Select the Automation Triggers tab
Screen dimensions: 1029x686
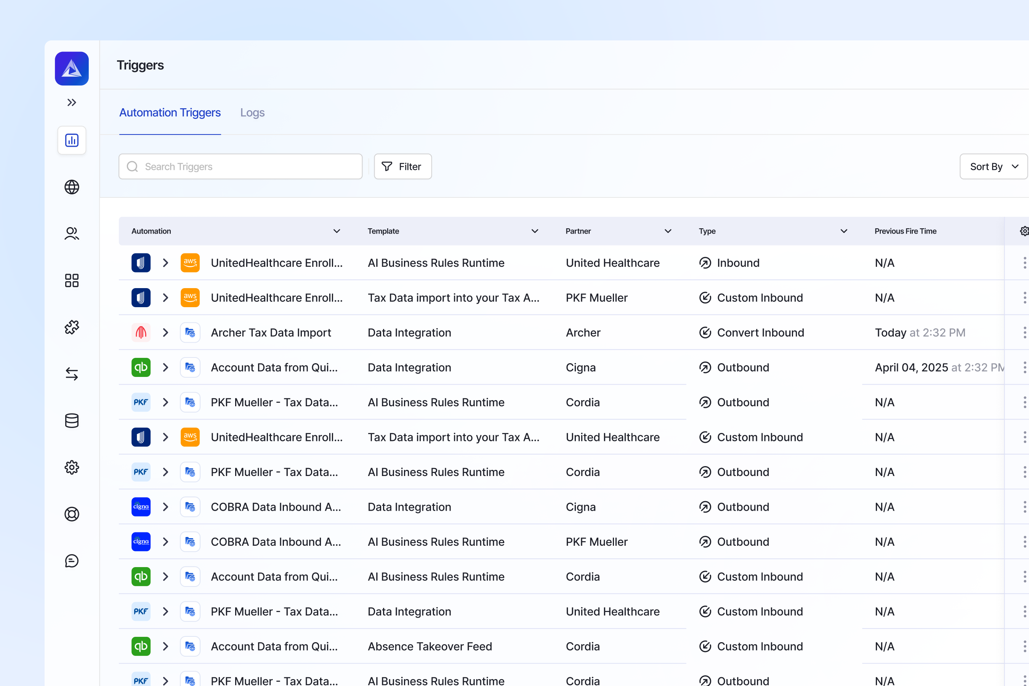(x=170, y=113)
